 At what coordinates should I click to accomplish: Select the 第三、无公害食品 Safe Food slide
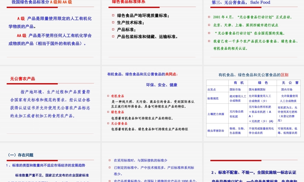[253, 30]
